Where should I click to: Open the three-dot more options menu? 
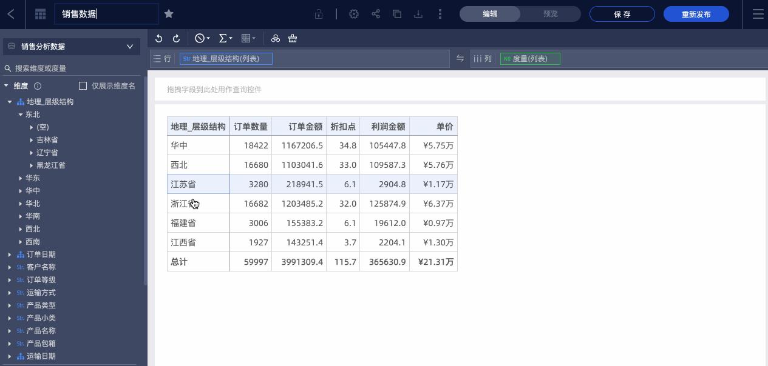440,13
